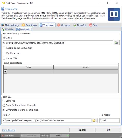Click the Copy Task Id link
The image size is (122, 138).
pos(9,130)
